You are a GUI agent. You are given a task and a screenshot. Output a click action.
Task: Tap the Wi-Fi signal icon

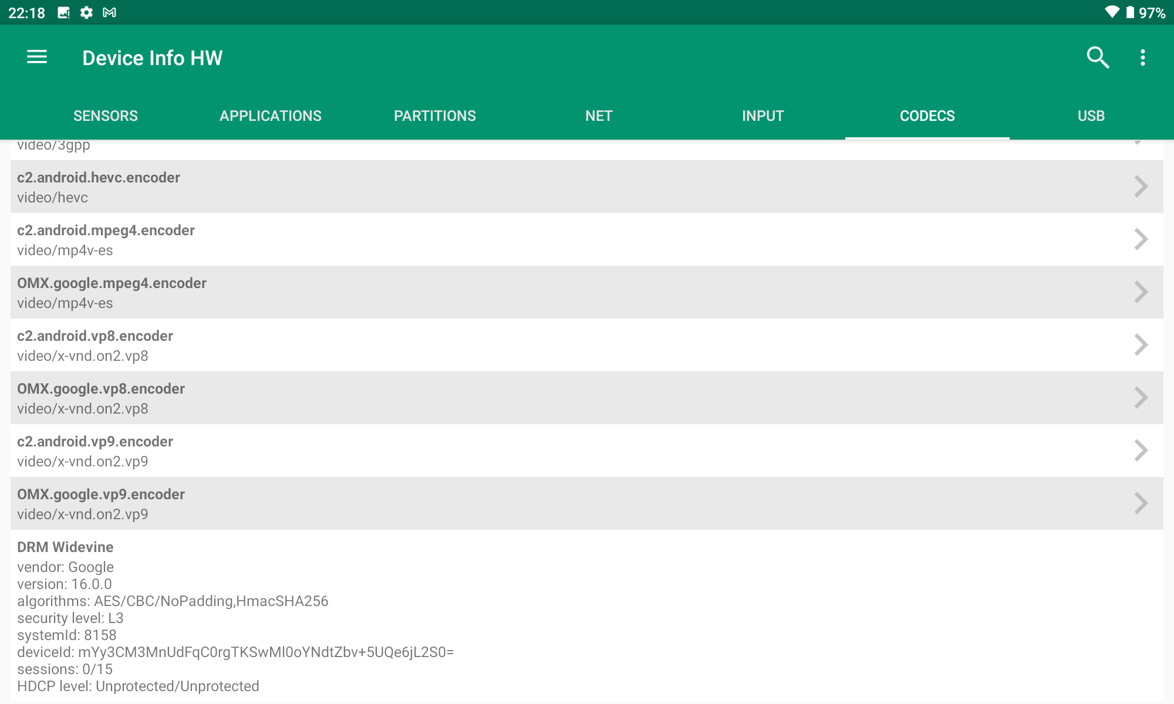point(1111,12)
